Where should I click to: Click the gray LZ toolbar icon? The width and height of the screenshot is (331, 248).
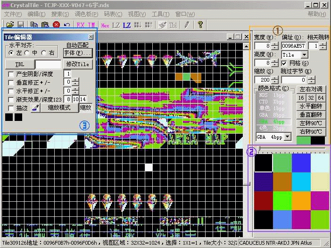coord(116,26)
